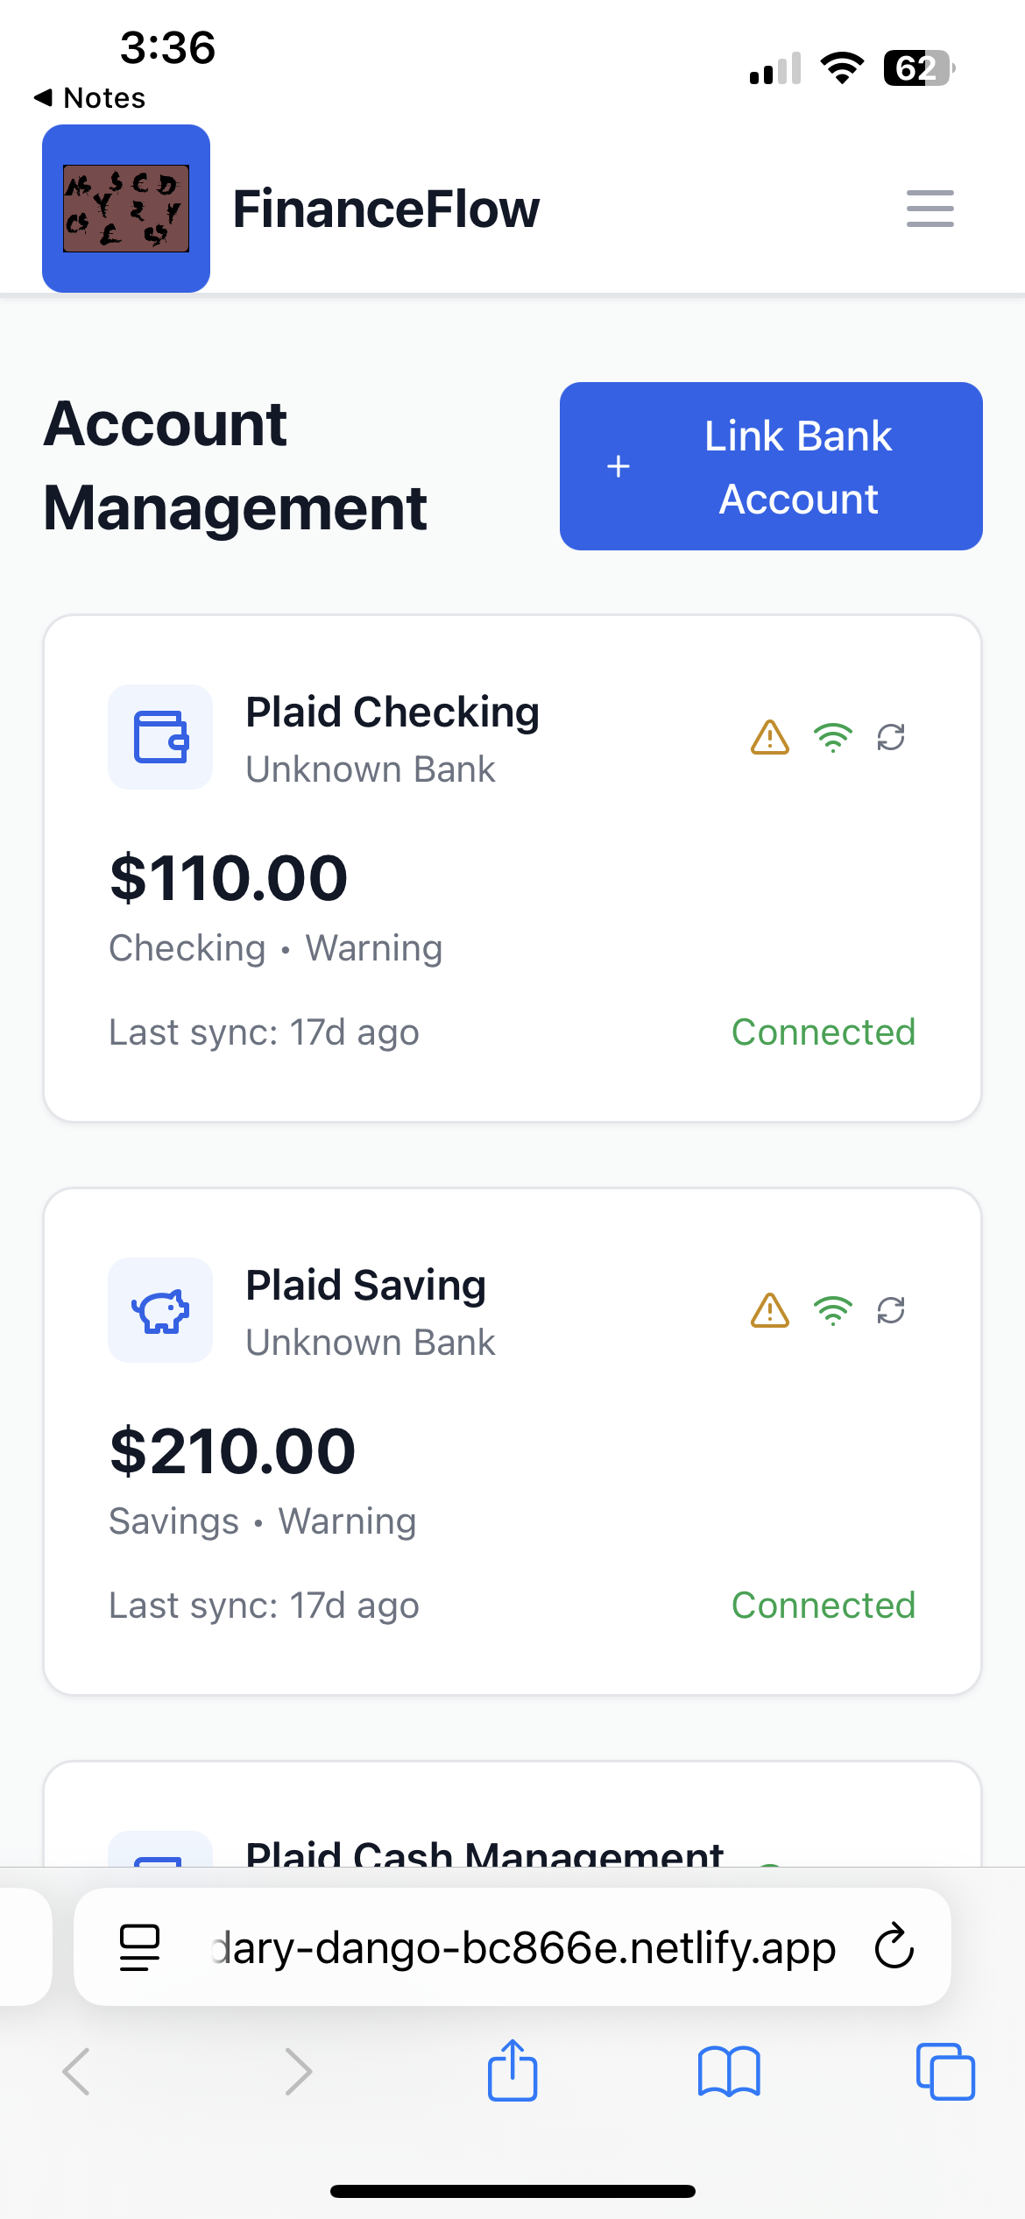The height and width of the screenshot is (2219, 1025).
Task: Tap Plaid Checking green wifi connection icon
Action: click(x=832, y=737)
